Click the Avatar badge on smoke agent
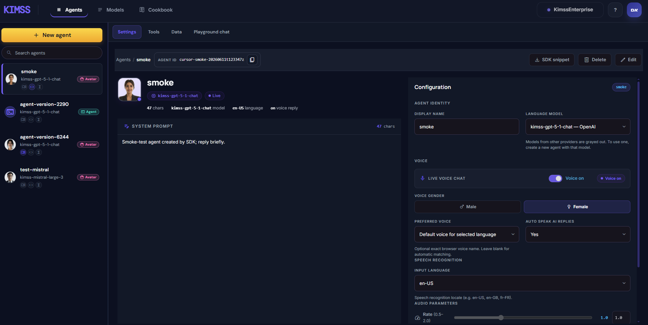 point(88,79)
